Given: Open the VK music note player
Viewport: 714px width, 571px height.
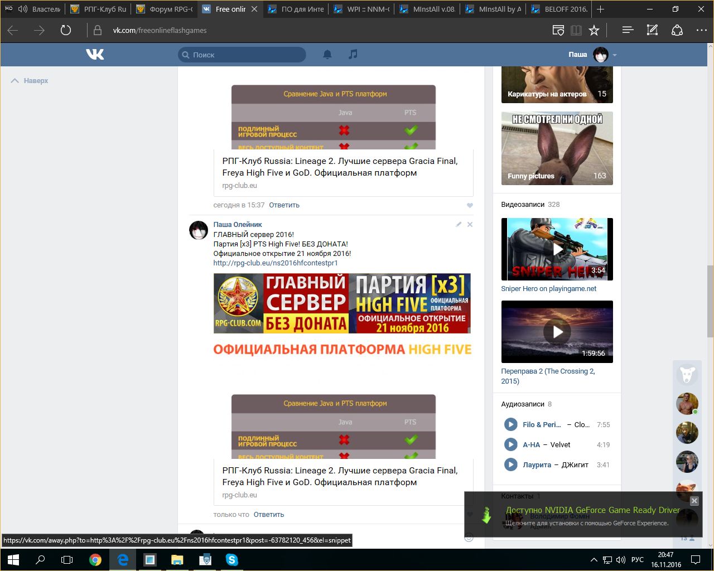Looking at the screenshot, I should [x=353, y=54].
